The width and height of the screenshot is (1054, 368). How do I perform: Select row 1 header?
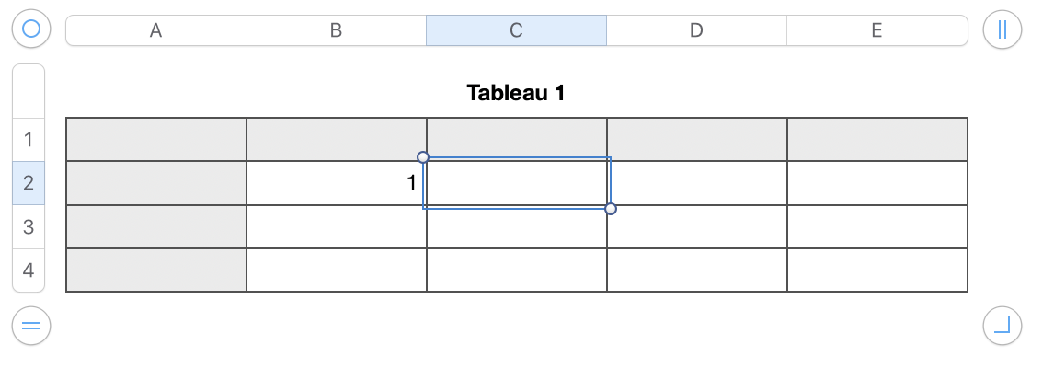point(29,140)
